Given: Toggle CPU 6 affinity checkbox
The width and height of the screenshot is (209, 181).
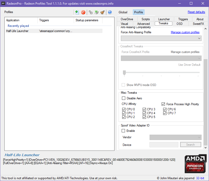Looking at the screenshot, I should pyautogui.click(x=165, y=109).
